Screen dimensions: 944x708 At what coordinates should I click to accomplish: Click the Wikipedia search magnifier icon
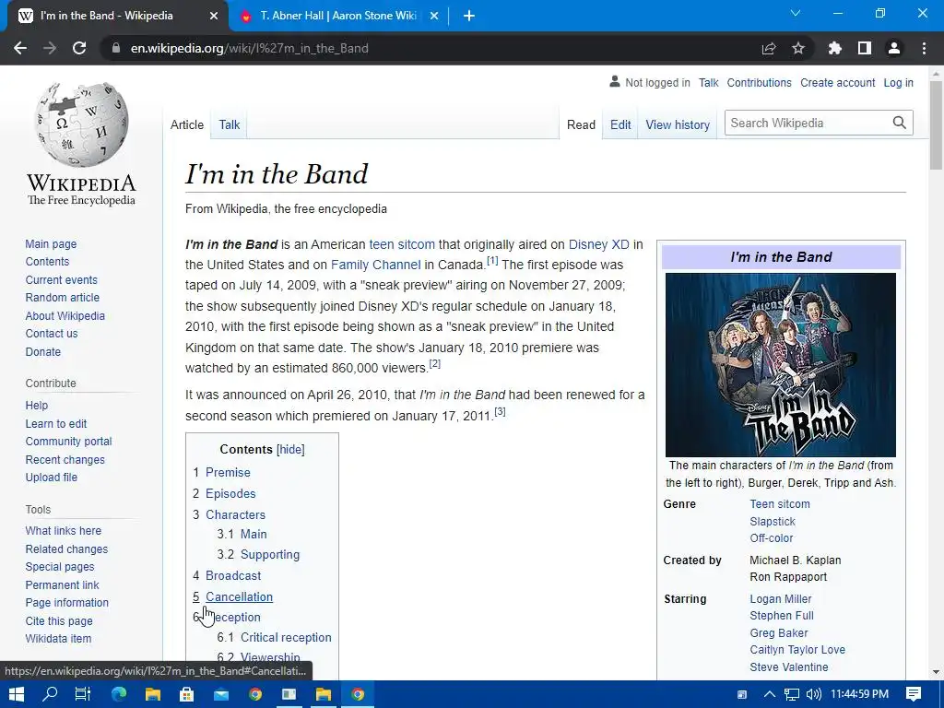(900, 123)
